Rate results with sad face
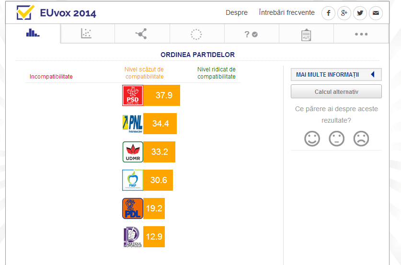Viewport: 401px width, 265px height. coord(361,138)
